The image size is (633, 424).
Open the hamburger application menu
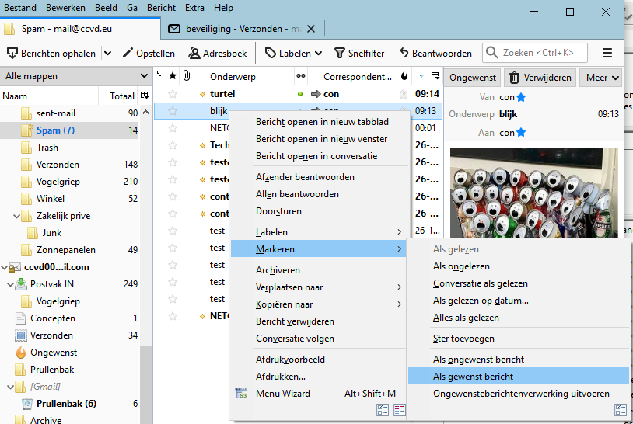607,54
